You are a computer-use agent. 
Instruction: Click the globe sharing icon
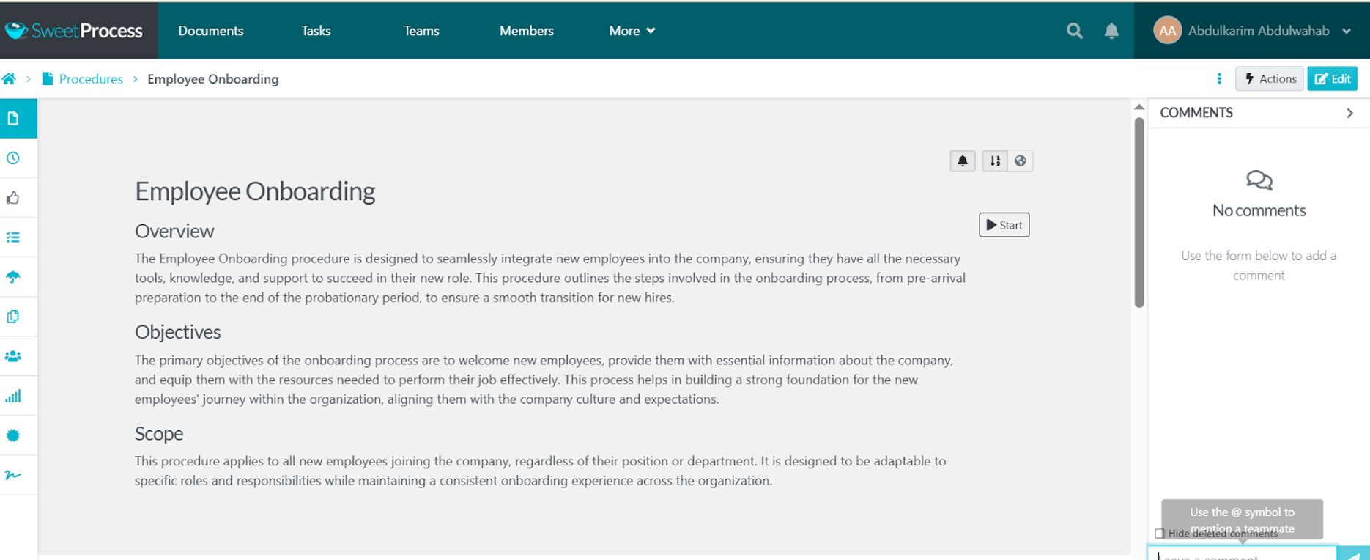pos(1021,161)
